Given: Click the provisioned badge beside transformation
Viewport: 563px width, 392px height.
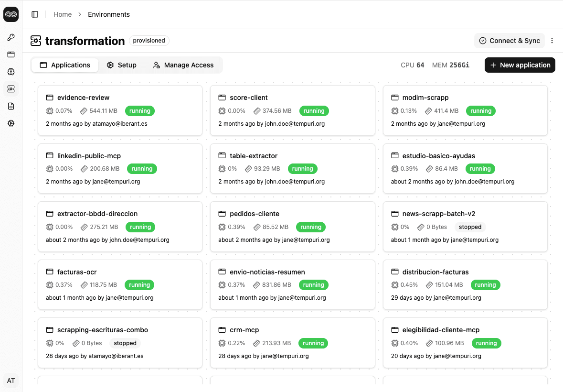Looking at the screenshot, I should tap(149, 41).
